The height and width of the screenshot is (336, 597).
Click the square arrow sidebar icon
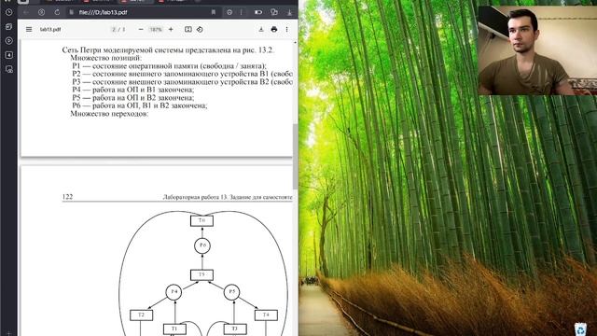coord(8,55)
